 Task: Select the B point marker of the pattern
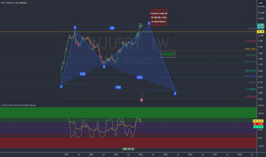104,67
